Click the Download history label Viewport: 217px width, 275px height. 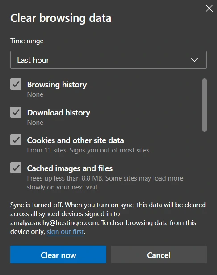point(58,113)
